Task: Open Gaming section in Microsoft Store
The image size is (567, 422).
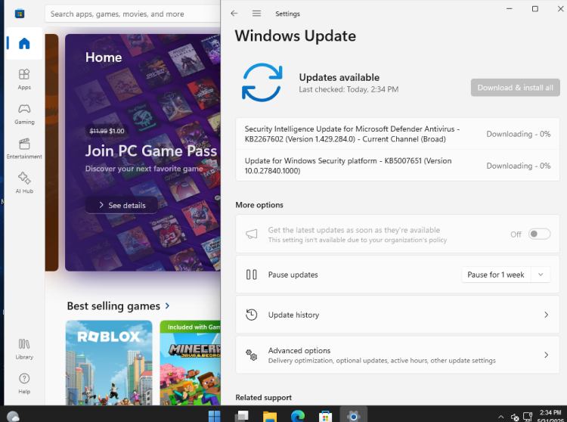Action: coord(24,114)
